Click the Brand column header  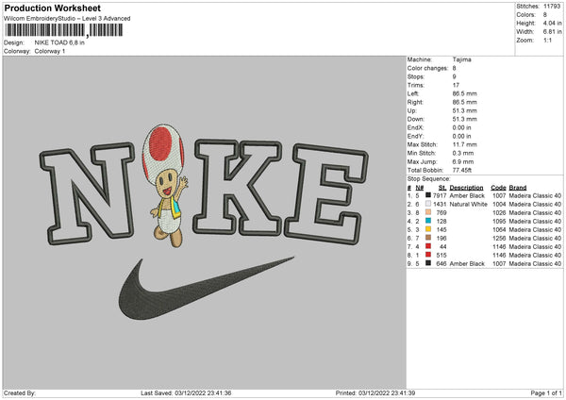tap(518, 188)
